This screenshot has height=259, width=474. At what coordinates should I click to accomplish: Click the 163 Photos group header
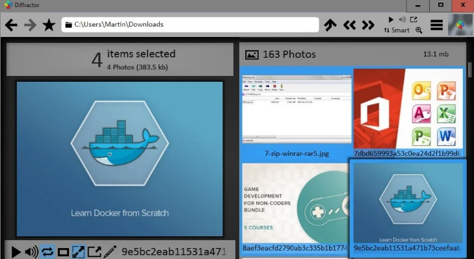352,55
